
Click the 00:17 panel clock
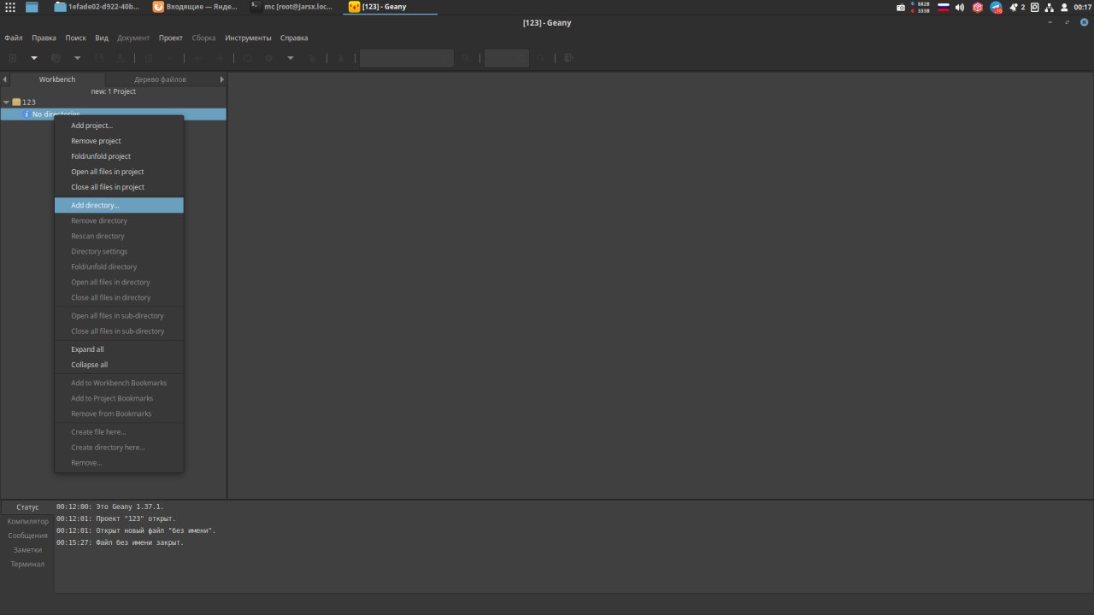pyautogui.click(x=1083, y=7)
